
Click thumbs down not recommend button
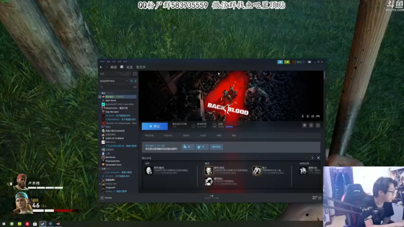[202, 147]
